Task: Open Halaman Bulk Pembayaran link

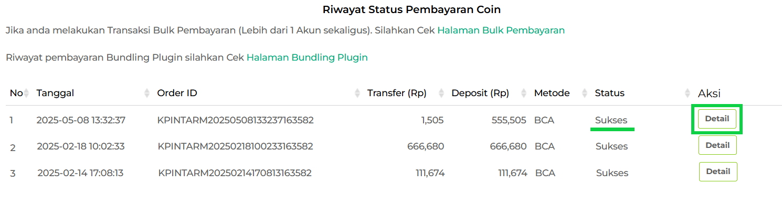Action: (501, 30)
